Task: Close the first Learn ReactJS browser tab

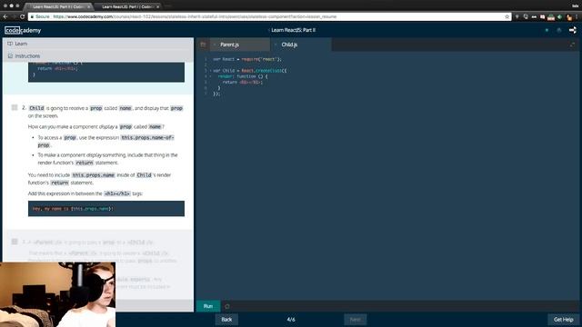Action: (x=89, y=6)
